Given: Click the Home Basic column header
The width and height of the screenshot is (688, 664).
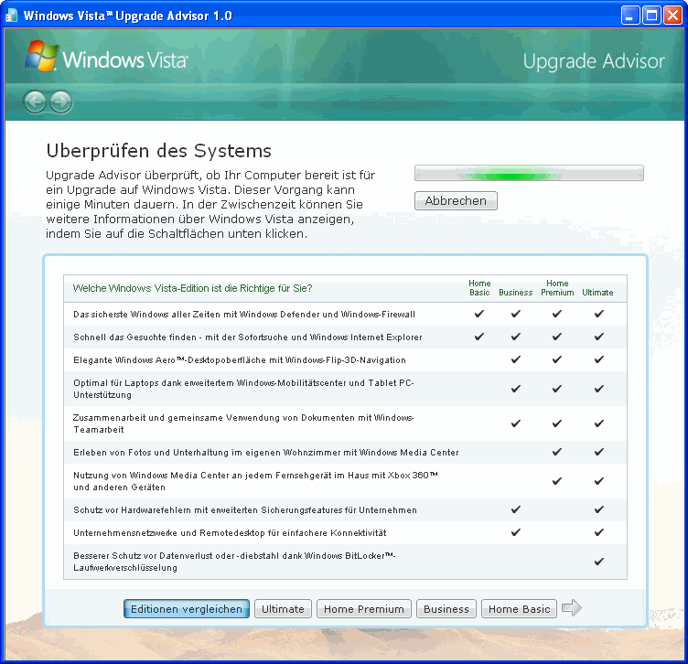Looking at the screenshot, I should [479, 288].
